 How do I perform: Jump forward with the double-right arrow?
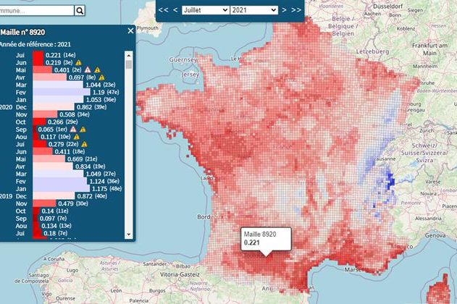pyautogui.click(x=296, y=9)
